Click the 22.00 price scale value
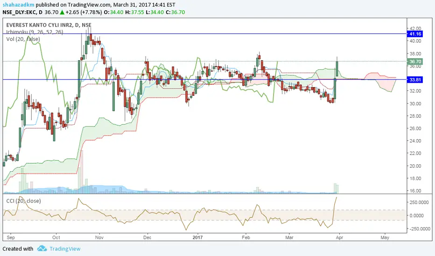435x256 pixels. coord(415,153)
